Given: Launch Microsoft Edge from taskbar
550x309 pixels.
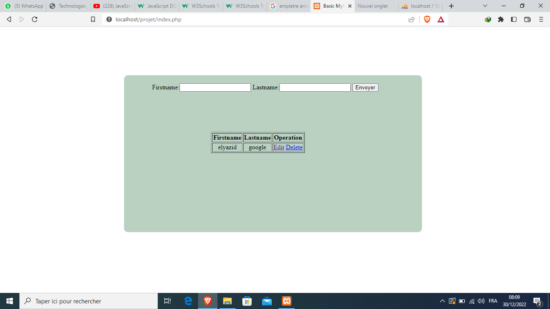Looking at the screenshot, I should click(188, 301).
